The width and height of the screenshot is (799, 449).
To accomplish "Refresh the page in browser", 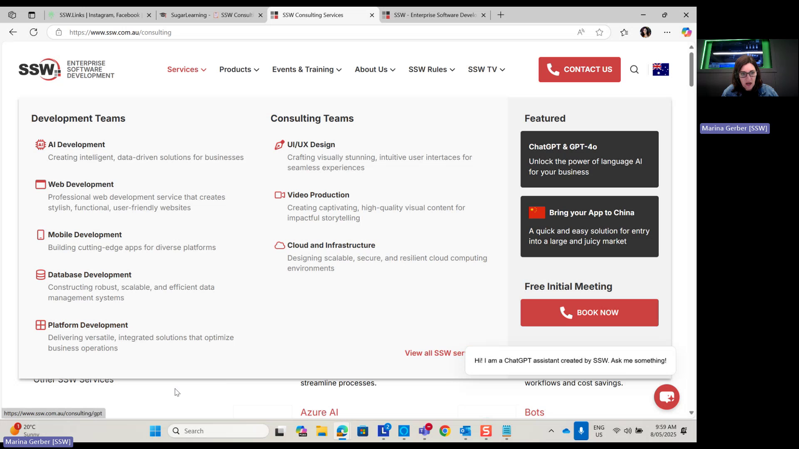I will (34, 32).
